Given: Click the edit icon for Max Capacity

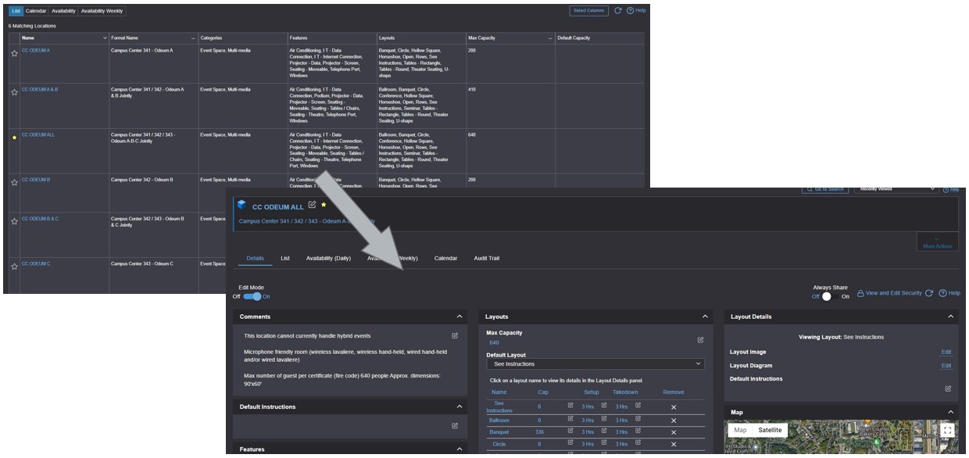Looking at the screenshot, I should [x=700, y=340].
